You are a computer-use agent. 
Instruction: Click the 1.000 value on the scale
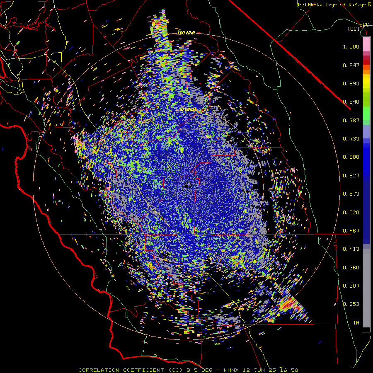pyautogui.click(x=351, y=46)
